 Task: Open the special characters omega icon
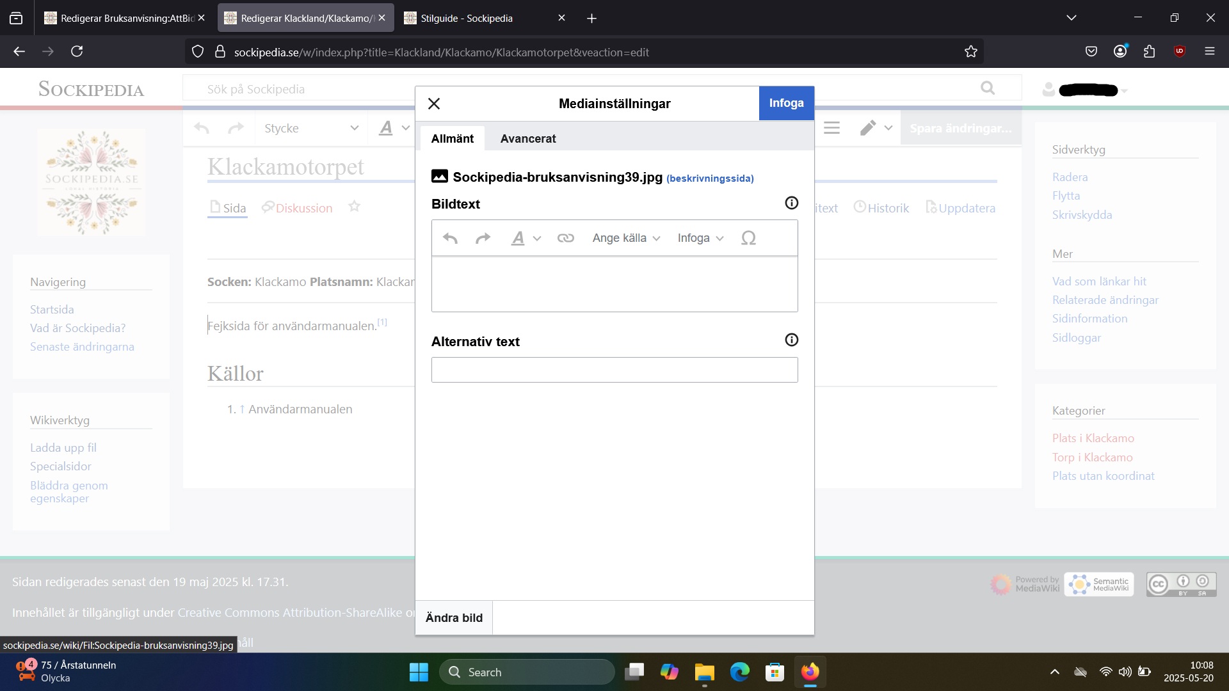pyautogui.click(x=748, y=238)
